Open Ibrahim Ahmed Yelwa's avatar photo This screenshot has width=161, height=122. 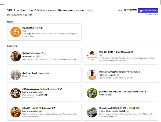[x=92, y=74]
